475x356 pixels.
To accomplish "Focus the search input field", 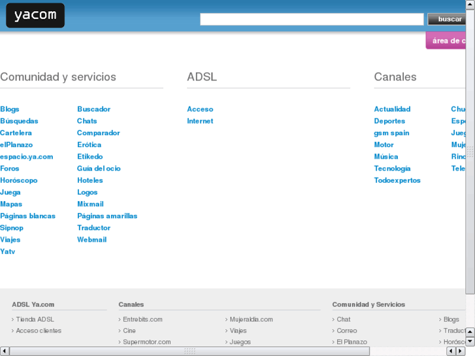I will (x=312, y=20).
